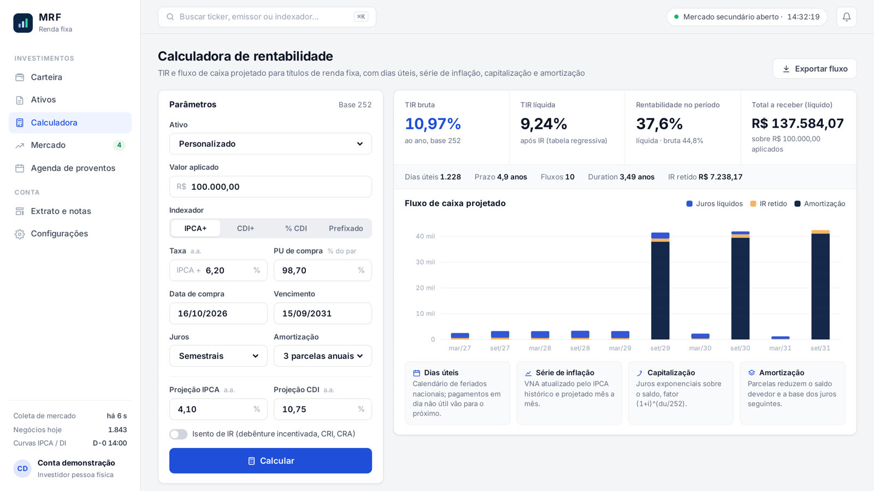The height and width of the screenshot is (491, 874).
Task: Click the CD account avatar
Action: click(x=22, y=468)
